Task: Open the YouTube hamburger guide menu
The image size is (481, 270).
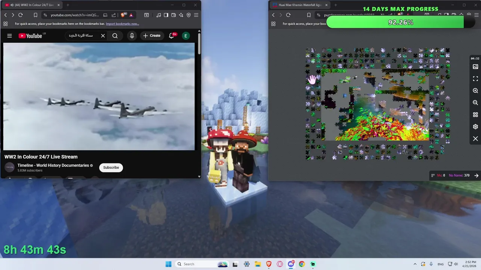Action: click(x=9, y=36)
